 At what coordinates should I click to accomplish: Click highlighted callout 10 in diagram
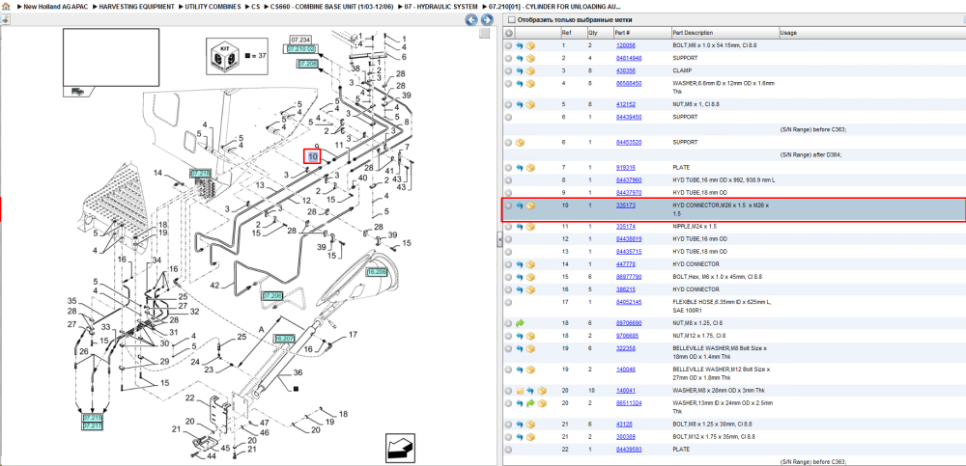pyautogui.click(x=313, y=156)
